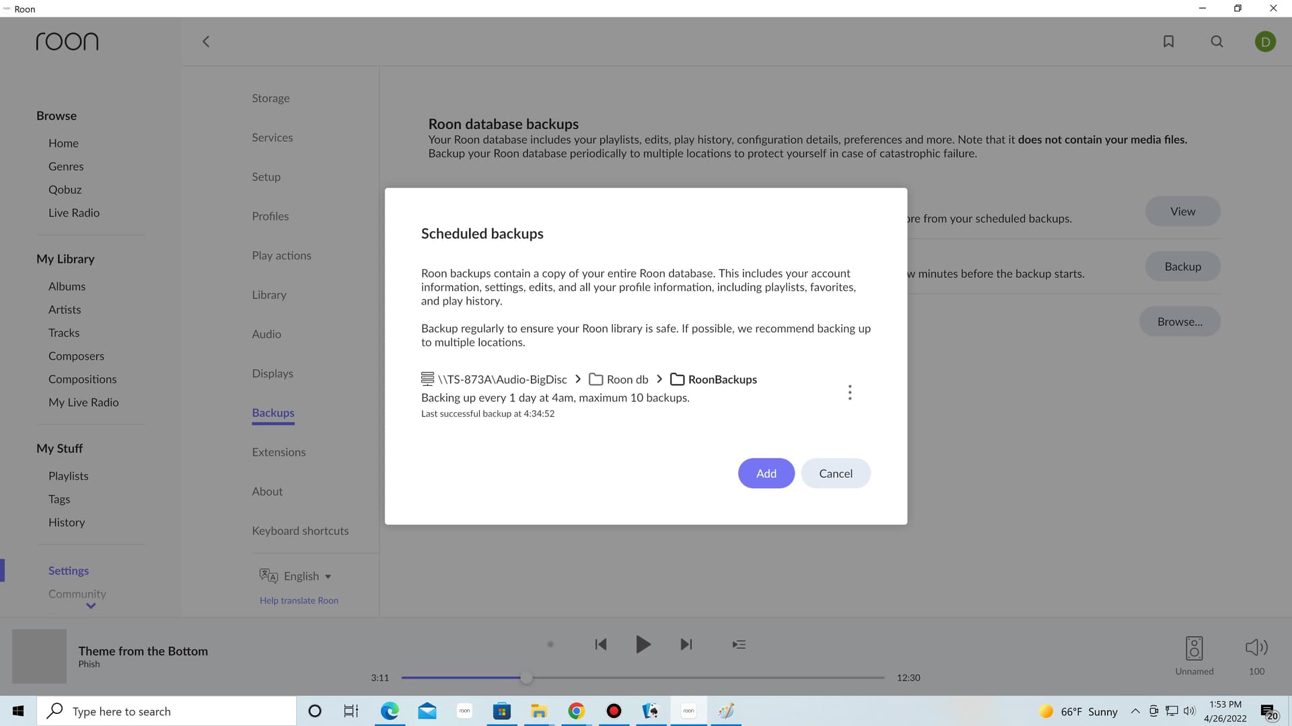Open Solitaire cards app on taskbar
The width and height of the screenshot is (1292, 726).
651,711
